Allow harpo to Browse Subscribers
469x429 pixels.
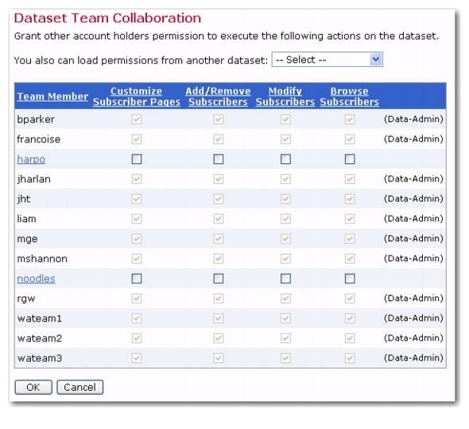[350, 159]
